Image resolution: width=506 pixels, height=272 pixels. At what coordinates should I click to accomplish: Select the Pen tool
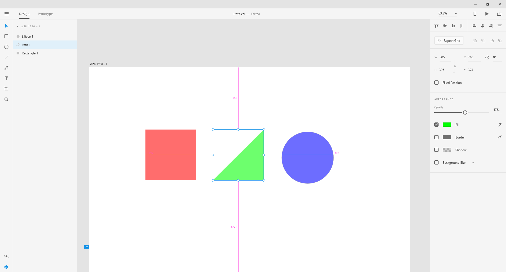(6, 68)
